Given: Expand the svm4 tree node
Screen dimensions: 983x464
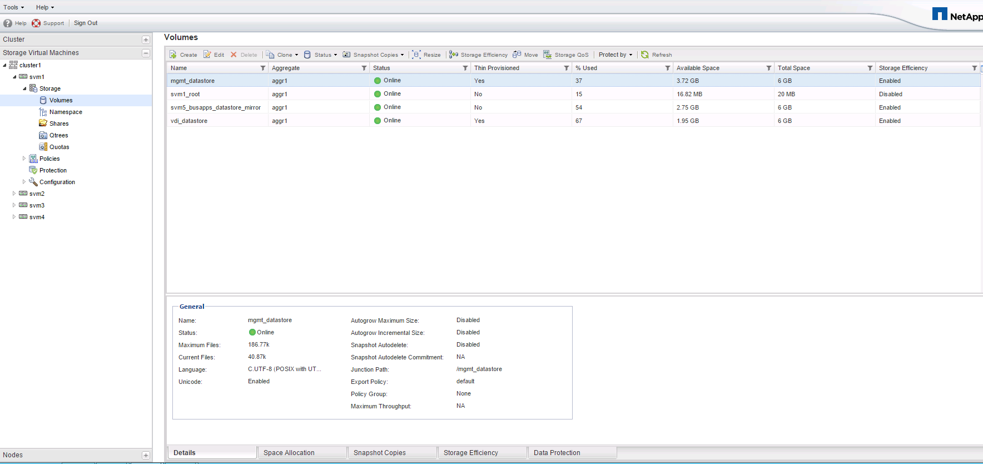Looking at the screenshot, I should [x=14, y=217].
